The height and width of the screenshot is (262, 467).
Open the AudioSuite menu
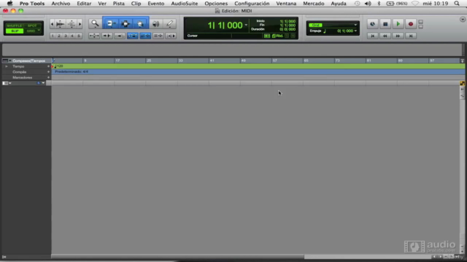pos(185,4)
